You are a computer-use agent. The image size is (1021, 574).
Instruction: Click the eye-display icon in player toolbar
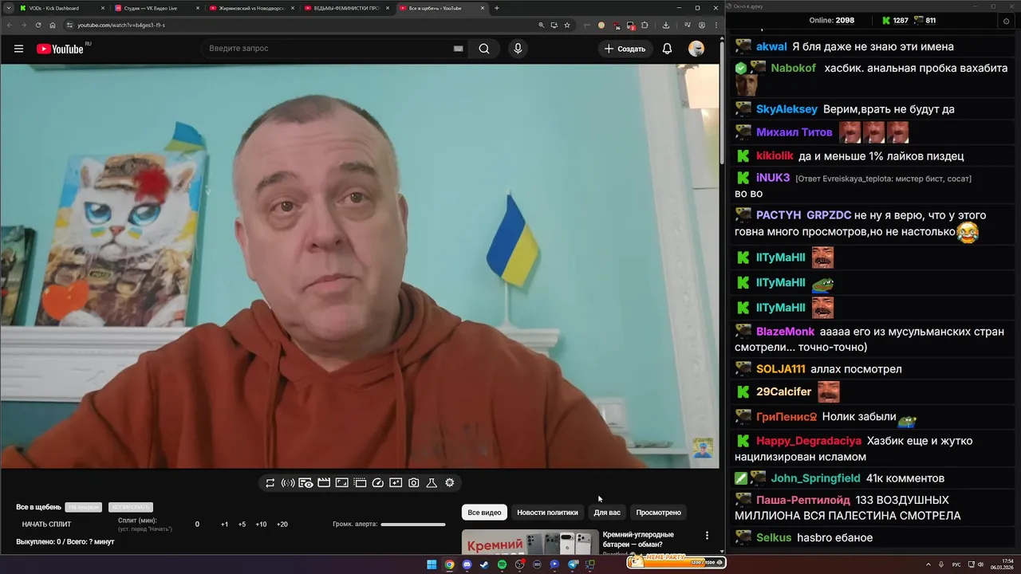click(x=306, y=483)
